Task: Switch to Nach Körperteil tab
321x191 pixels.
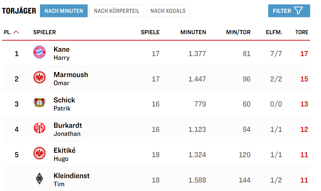Action: pyautogui.click(x=116, y=11)
